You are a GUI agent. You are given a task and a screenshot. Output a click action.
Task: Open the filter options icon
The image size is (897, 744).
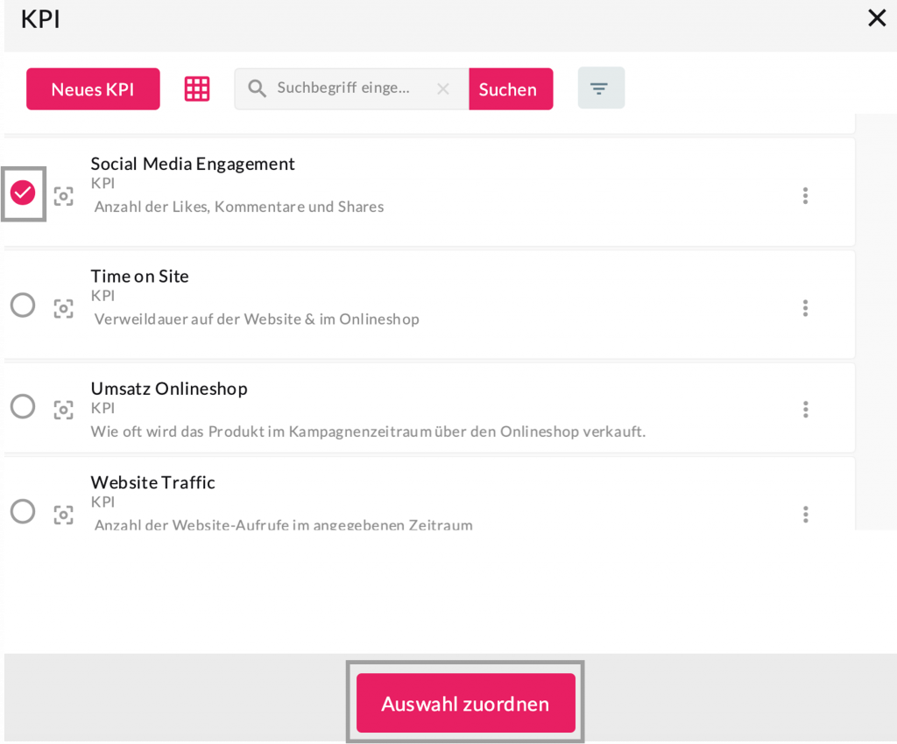click(x=600, y=88)
